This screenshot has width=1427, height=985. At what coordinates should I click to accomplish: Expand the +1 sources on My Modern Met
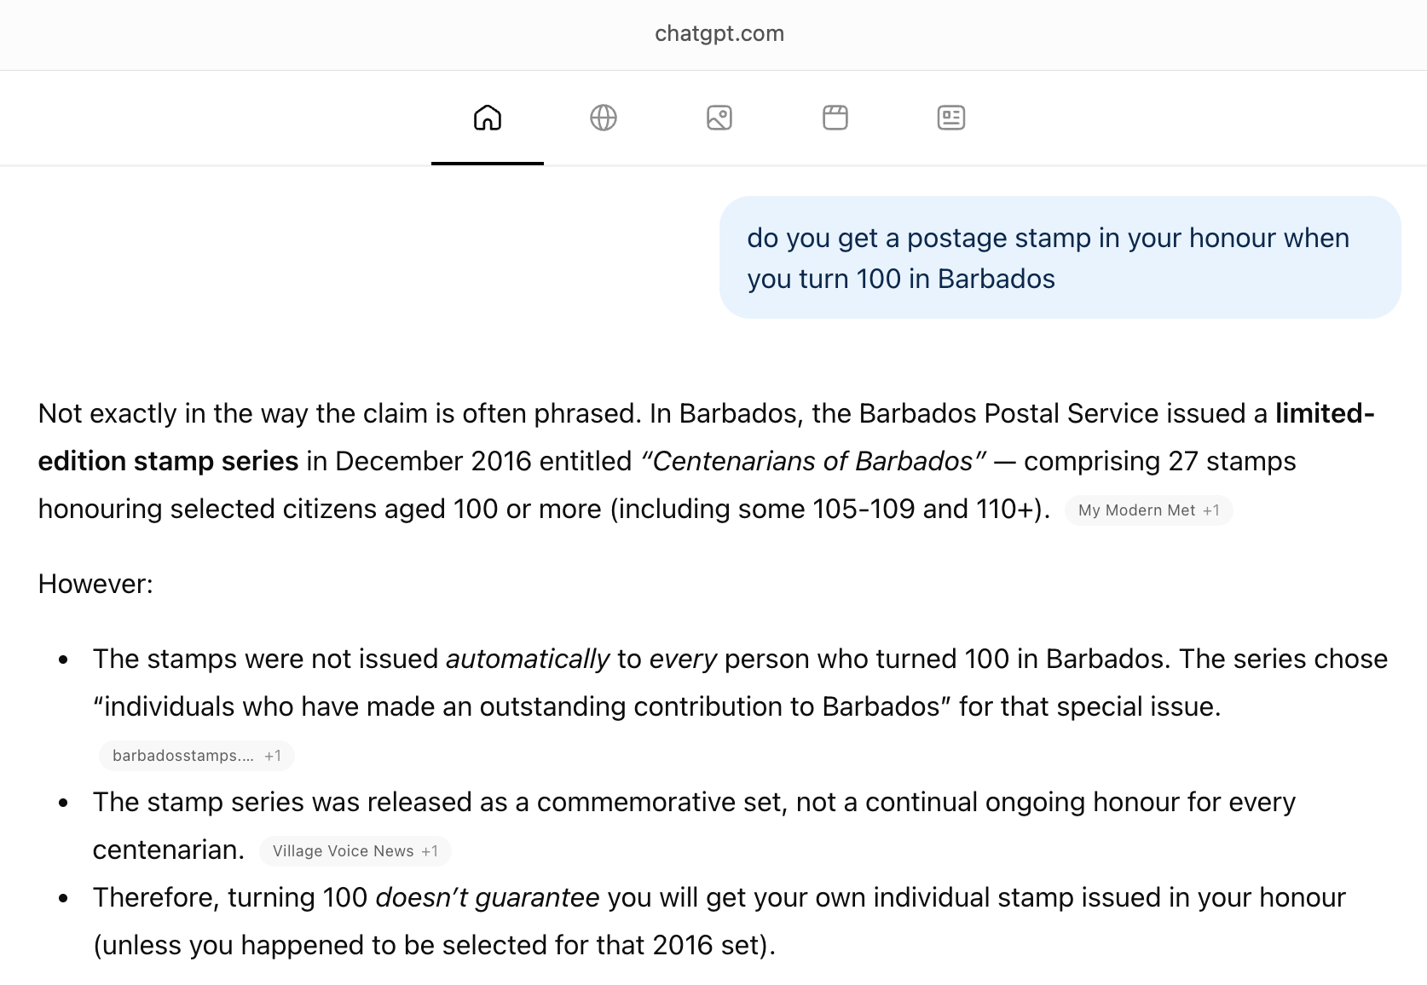1214,510
